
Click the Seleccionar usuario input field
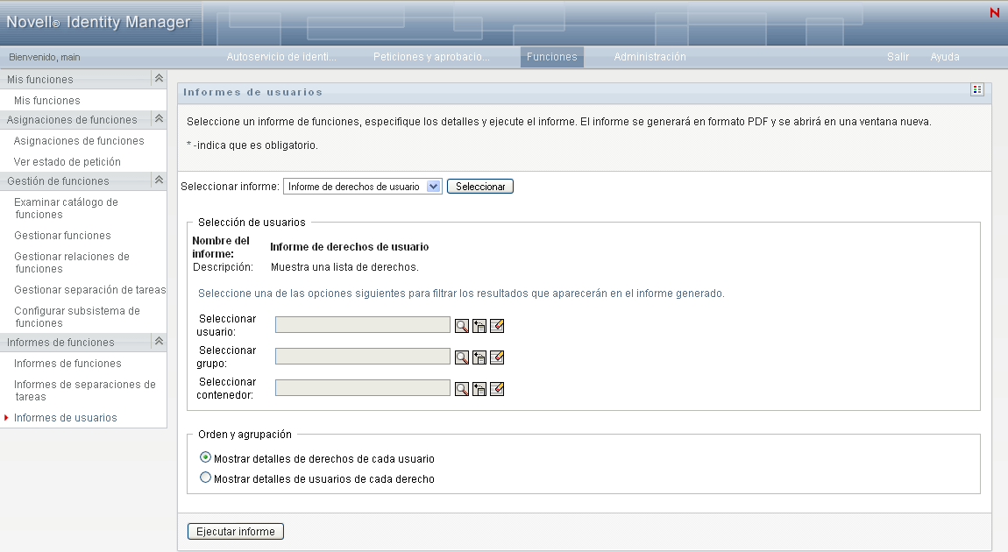(x=363, y=324)
